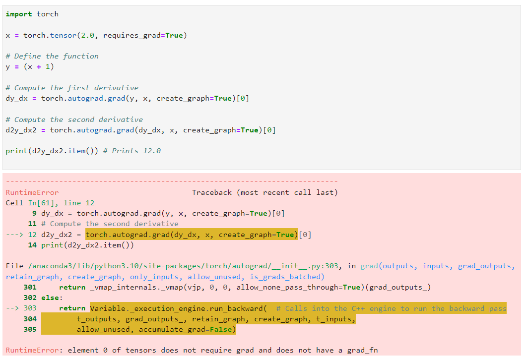Select the 'Compute the first derivative' comment in the cell

(x=72, y=88)
